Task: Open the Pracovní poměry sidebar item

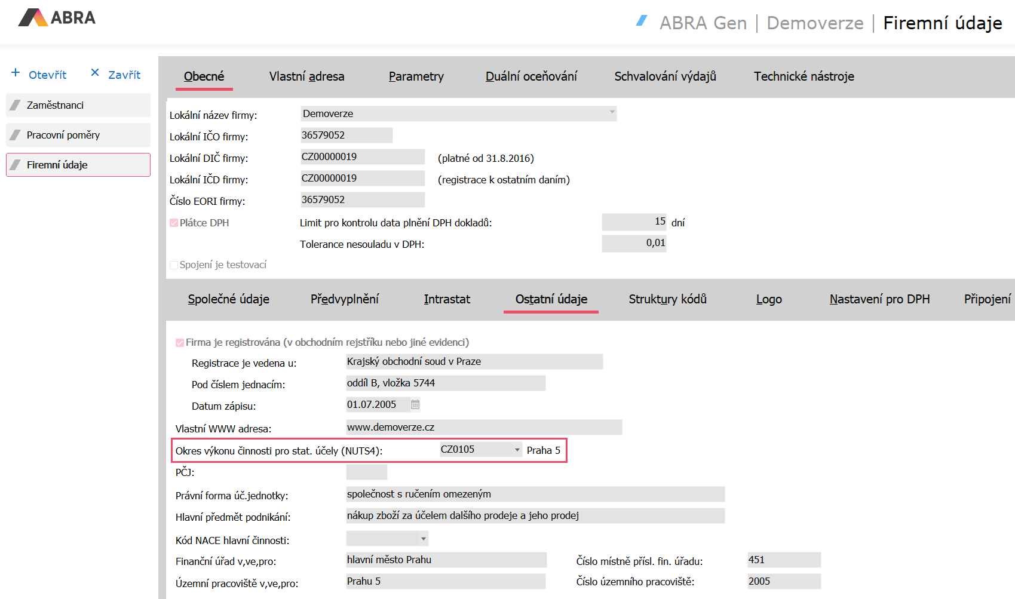Action: [78, 135]
